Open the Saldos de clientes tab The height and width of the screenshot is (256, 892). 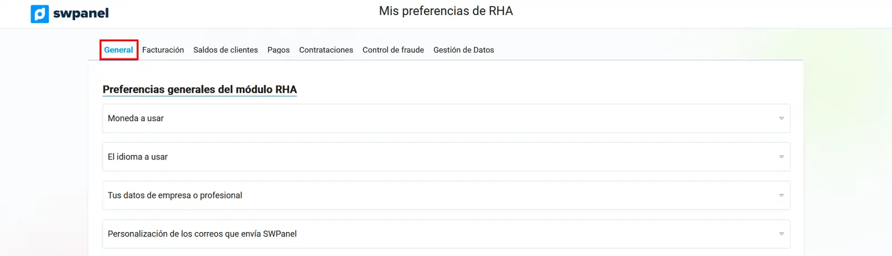point(225,50)
